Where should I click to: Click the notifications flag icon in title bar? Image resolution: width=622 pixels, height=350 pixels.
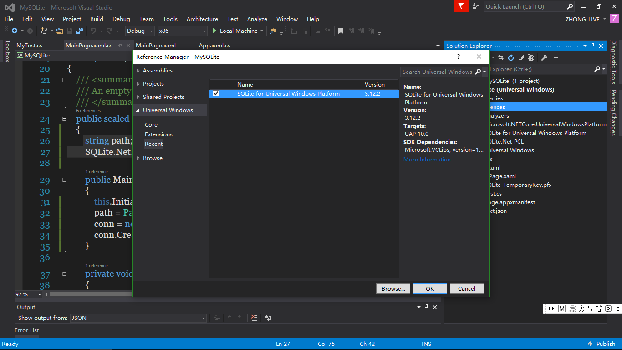pos(461,6)
